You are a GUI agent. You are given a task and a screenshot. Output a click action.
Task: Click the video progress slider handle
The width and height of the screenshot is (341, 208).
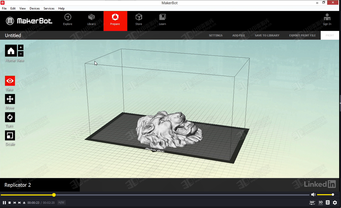pos(54,195)
